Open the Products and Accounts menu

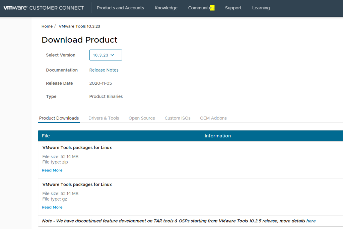point(120,8)
